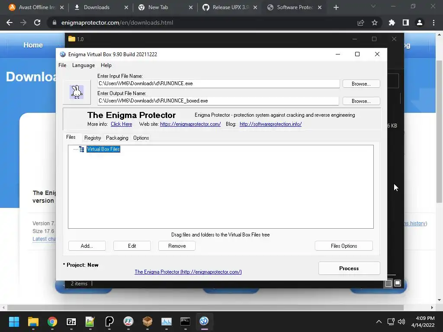Click the Add... button
This screenshot has width=443, height=332.
tap(87, 246)
